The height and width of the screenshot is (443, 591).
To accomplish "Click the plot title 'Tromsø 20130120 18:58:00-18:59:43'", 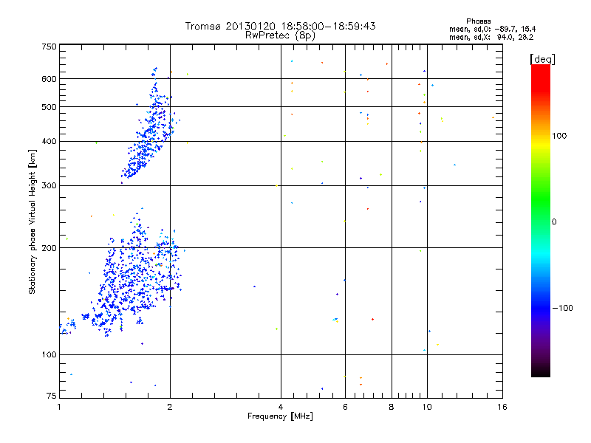I will (280, 26).
